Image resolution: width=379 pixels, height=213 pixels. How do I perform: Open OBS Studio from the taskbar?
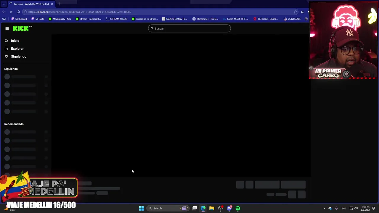coord(220,208)
